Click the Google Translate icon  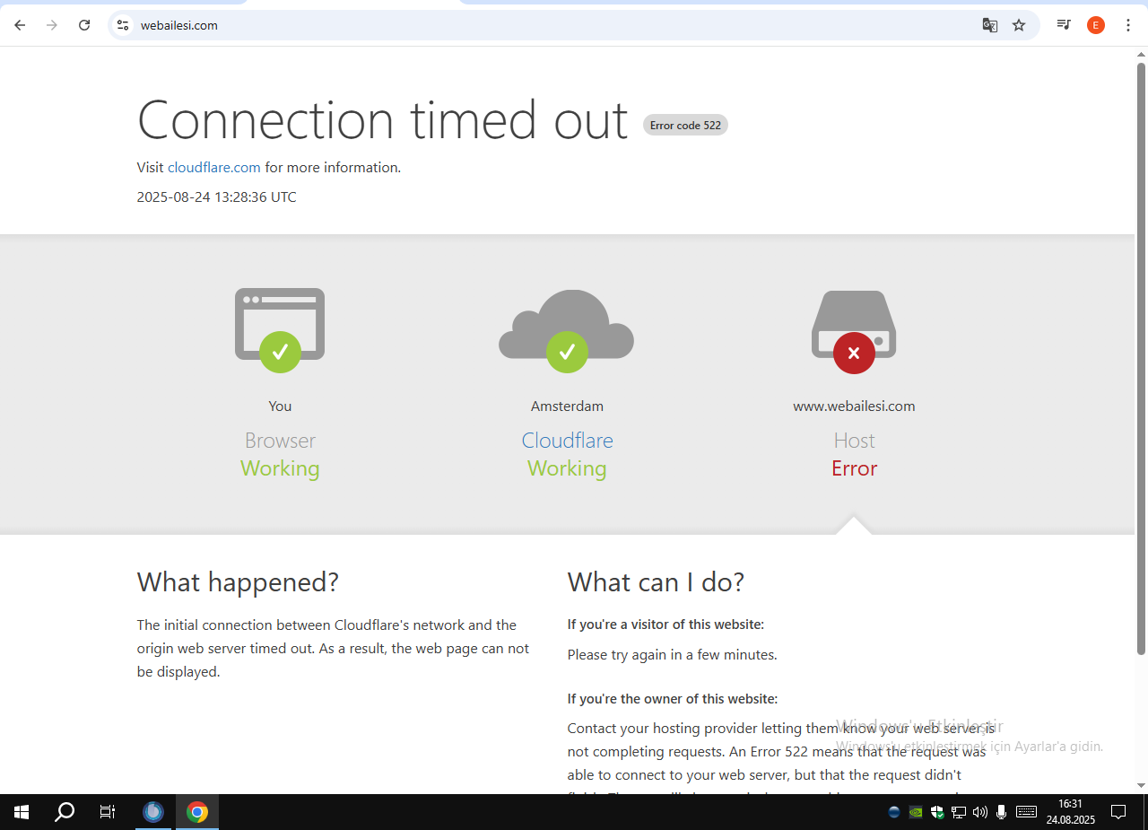(x=990, y=25)
